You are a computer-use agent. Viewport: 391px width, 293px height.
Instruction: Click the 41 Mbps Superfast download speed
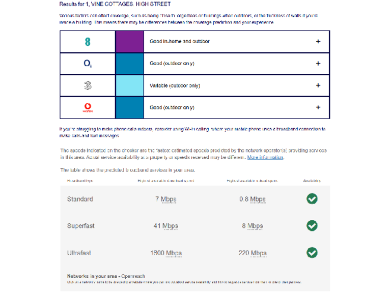pyautogui.click(x=165, y=226)
